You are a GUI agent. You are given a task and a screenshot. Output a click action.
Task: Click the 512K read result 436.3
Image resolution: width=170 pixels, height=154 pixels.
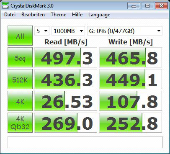(66, 79)
